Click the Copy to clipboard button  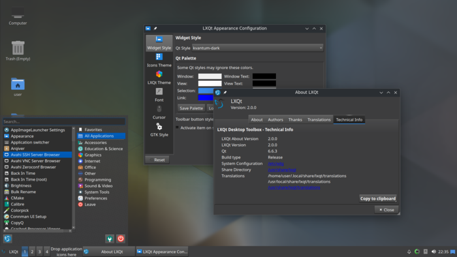coord(378,198)
